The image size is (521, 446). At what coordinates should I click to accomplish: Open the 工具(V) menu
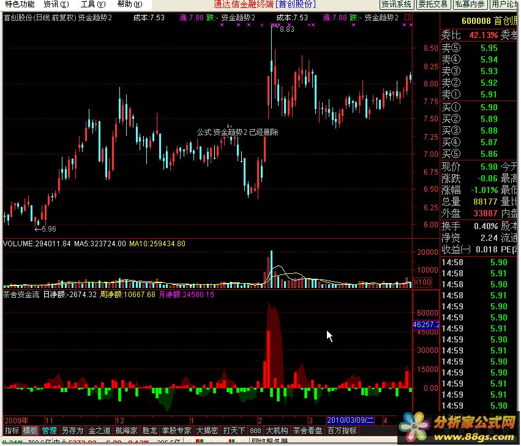point(92,4)
